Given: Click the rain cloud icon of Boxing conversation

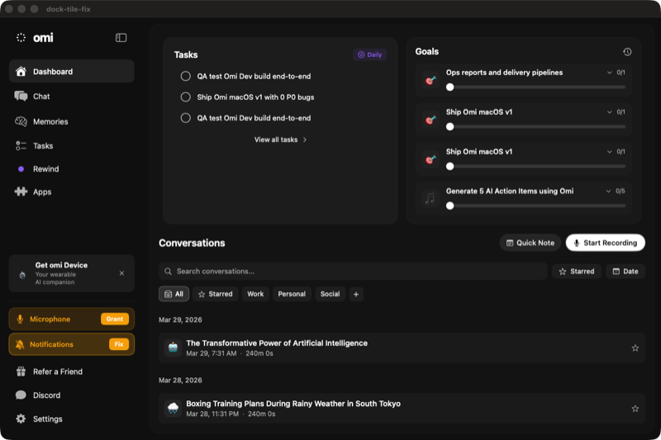Looking at the screenshot, I should coord(173,409).
